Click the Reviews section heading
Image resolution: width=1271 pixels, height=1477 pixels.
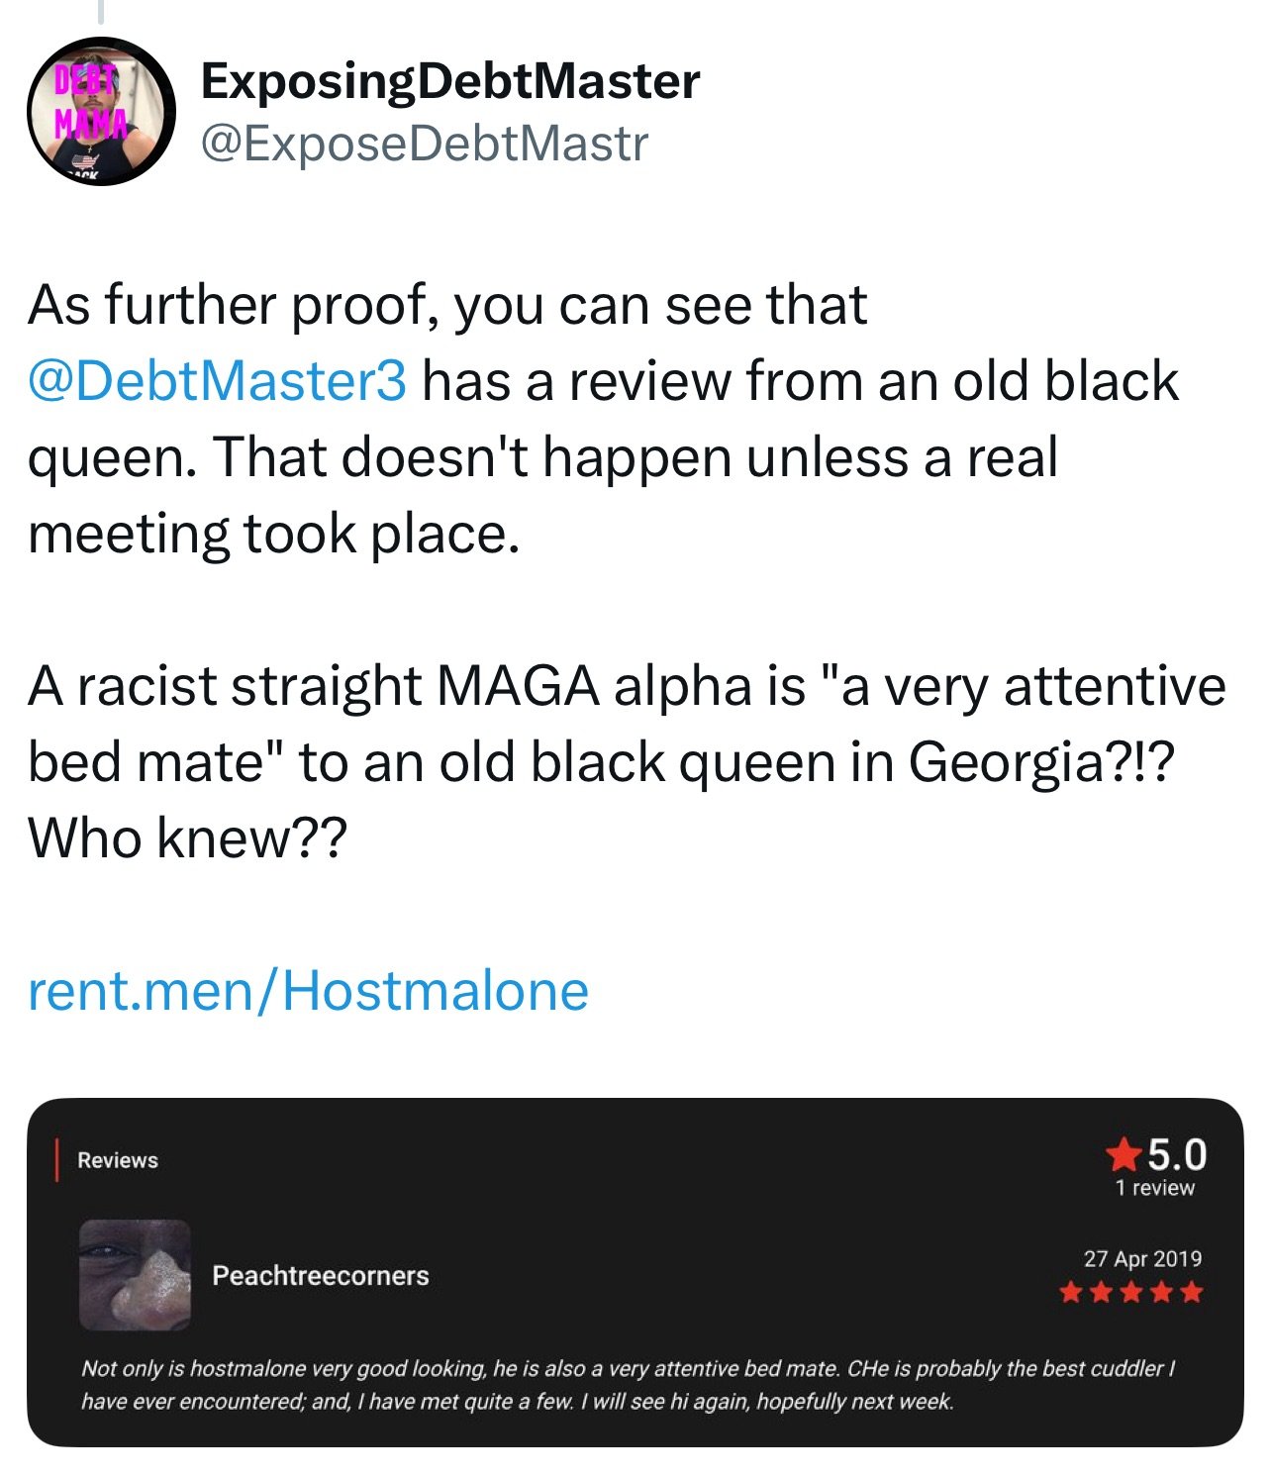[x=118, y=1160]
